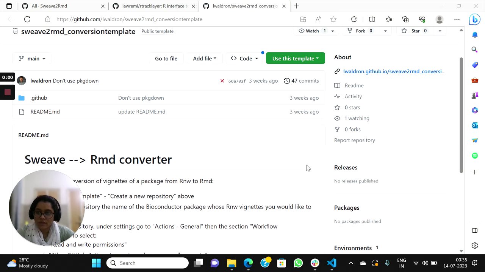Open Environments section heading
This screenshot has height=272, width=485.
(x=353, y=248)
